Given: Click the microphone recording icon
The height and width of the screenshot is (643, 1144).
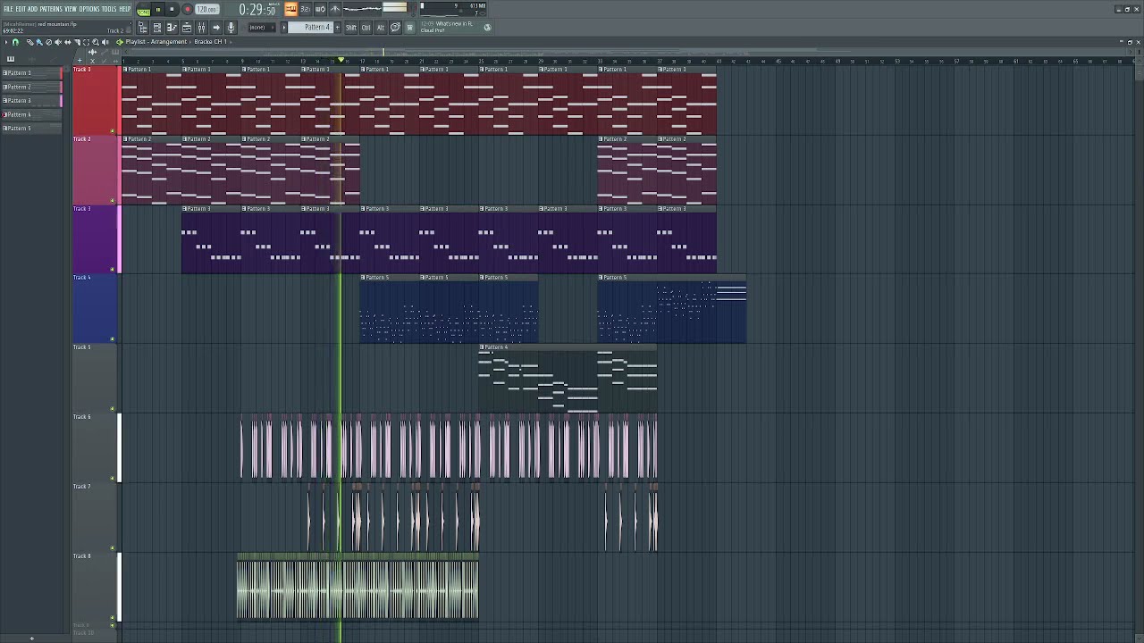Looking at the screenshot, I should [231, 28].
